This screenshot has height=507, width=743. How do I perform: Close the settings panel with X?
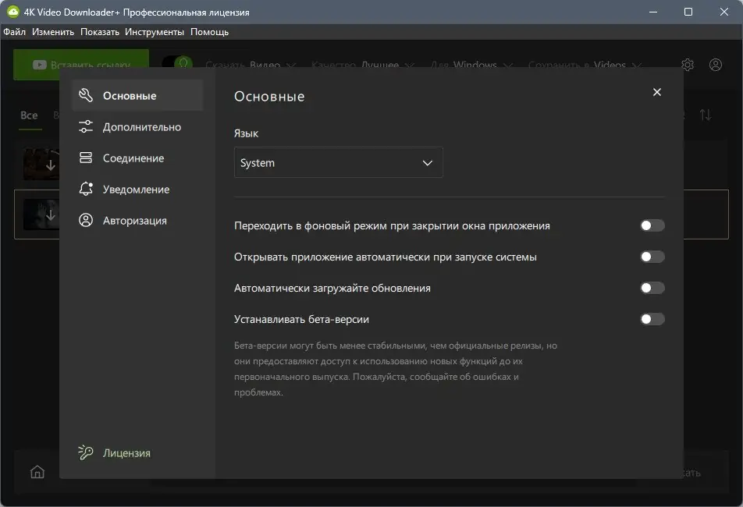coord(656,91)
